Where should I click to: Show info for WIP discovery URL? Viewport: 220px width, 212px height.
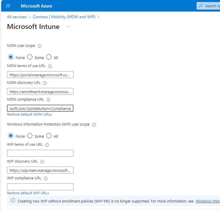coord(42,162)
